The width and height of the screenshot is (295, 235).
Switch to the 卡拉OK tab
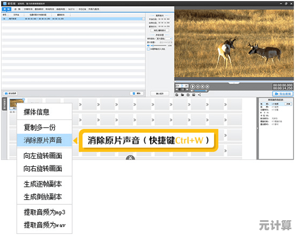pyautogui.click(x=82, y=9)
